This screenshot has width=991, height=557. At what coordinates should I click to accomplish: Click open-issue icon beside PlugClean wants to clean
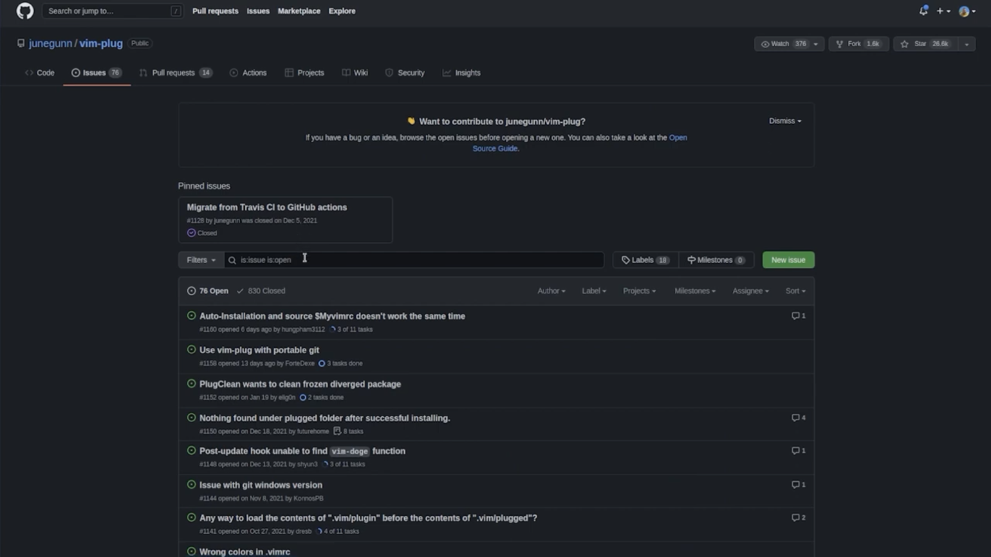pyautogui.click(x=191, y=384)
